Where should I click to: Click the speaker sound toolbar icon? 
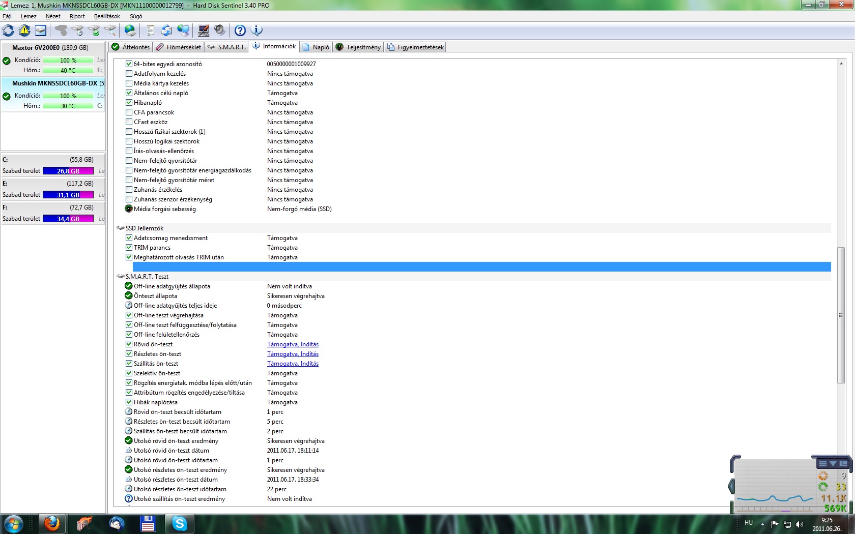[220, 31]
